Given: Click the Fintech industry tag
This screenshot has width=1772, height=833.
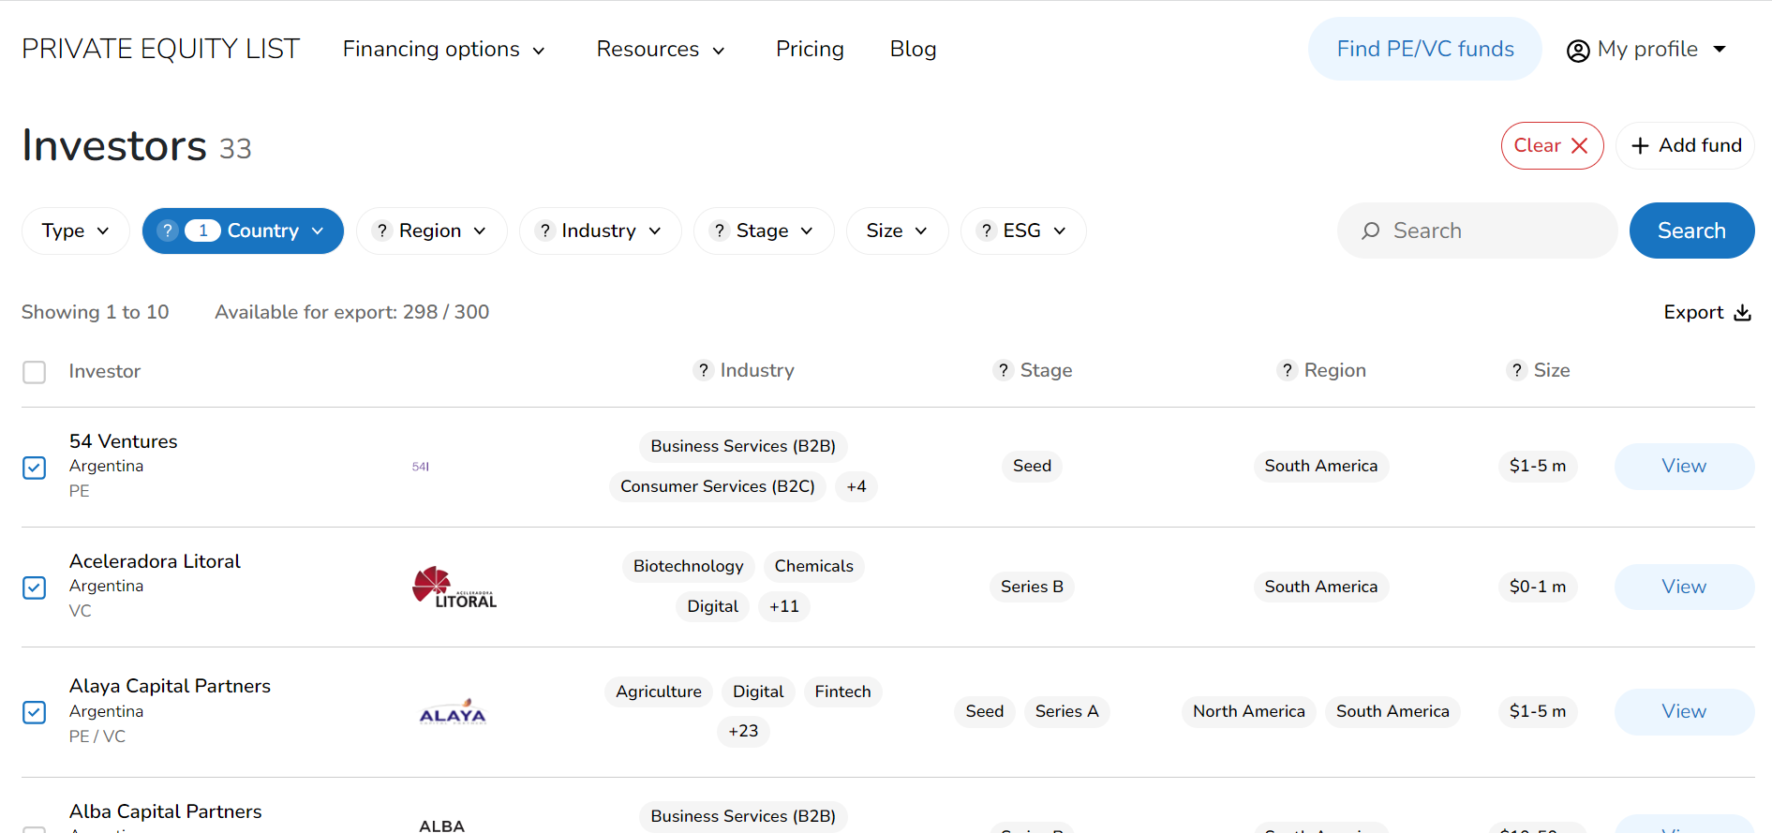Looking at the screenshot, I should (x=842, y=692).
